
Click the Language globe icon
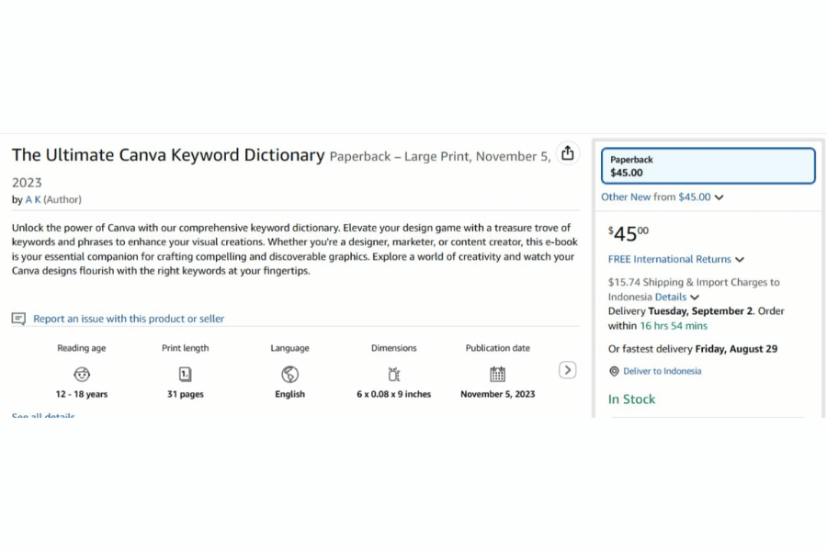tap(289, 374)
